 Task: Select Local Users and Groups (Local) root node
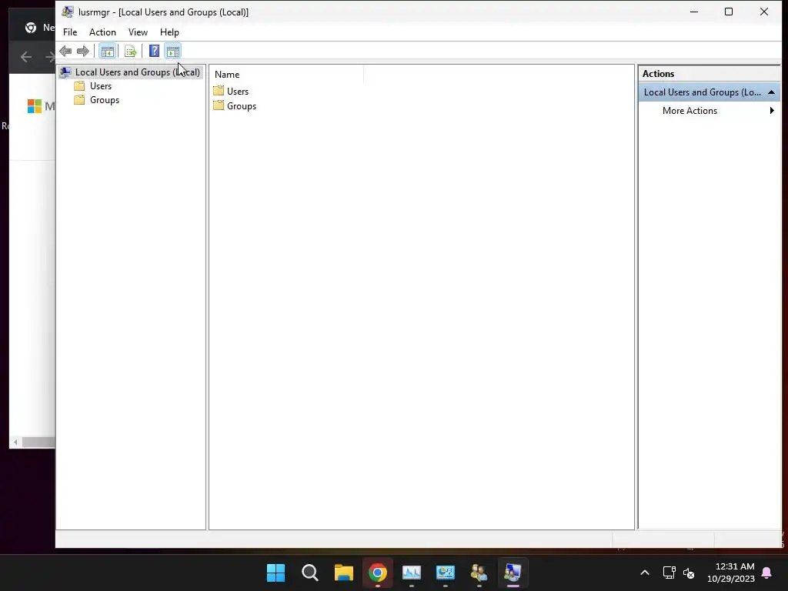pos(131,72)
